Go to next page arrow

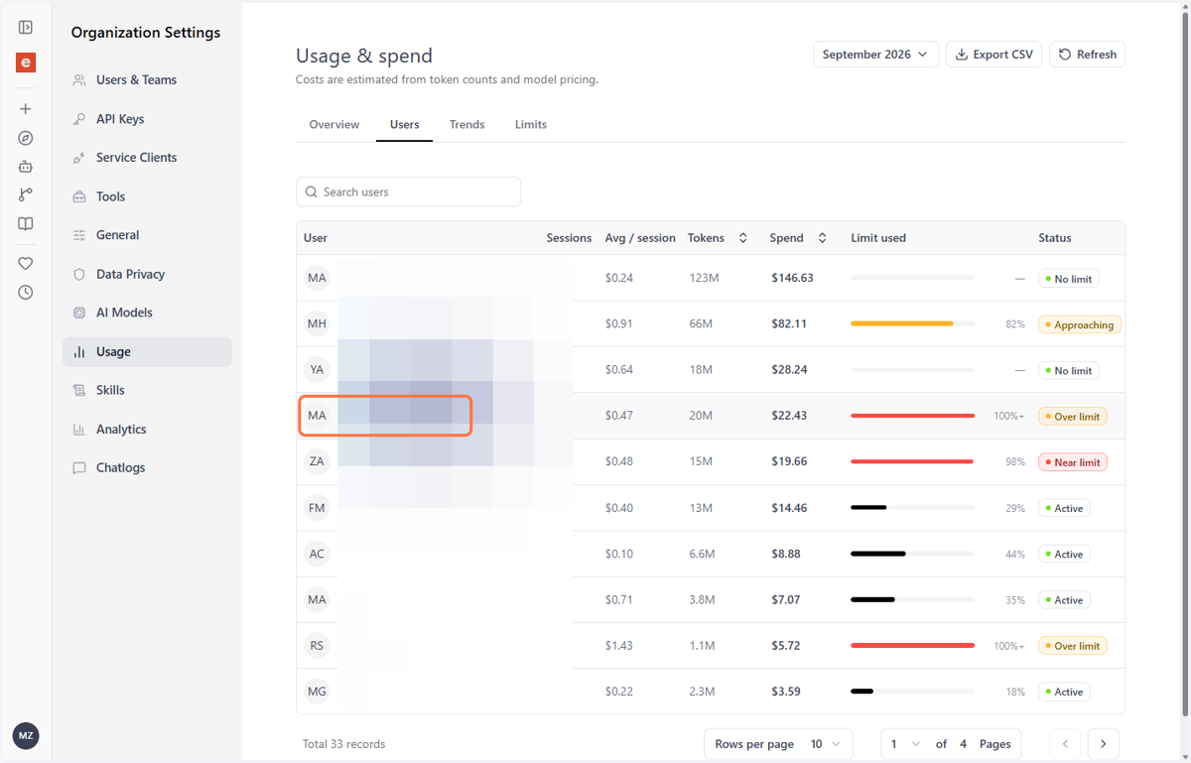[1104, 744]
